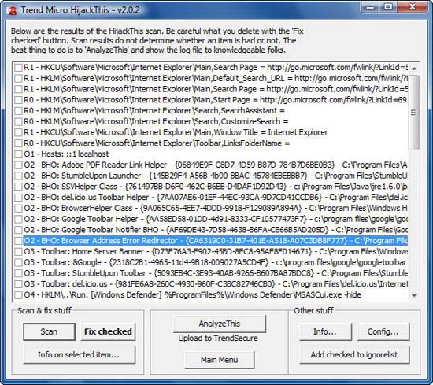Check the O1 Hosts localhost entry checkbox

(18, 154)
